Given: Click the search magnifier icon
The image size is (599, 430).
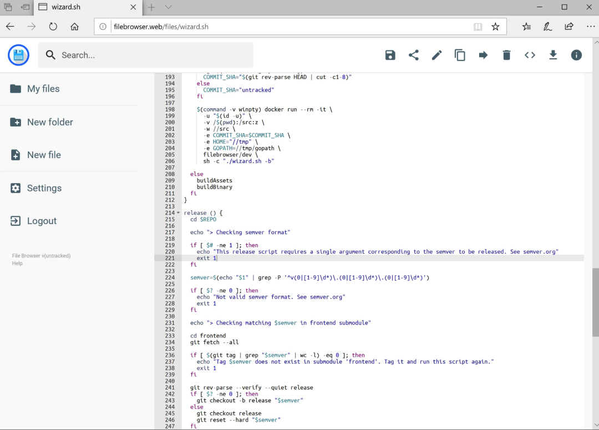Looking at the screenshot, I should coord(50,55).
